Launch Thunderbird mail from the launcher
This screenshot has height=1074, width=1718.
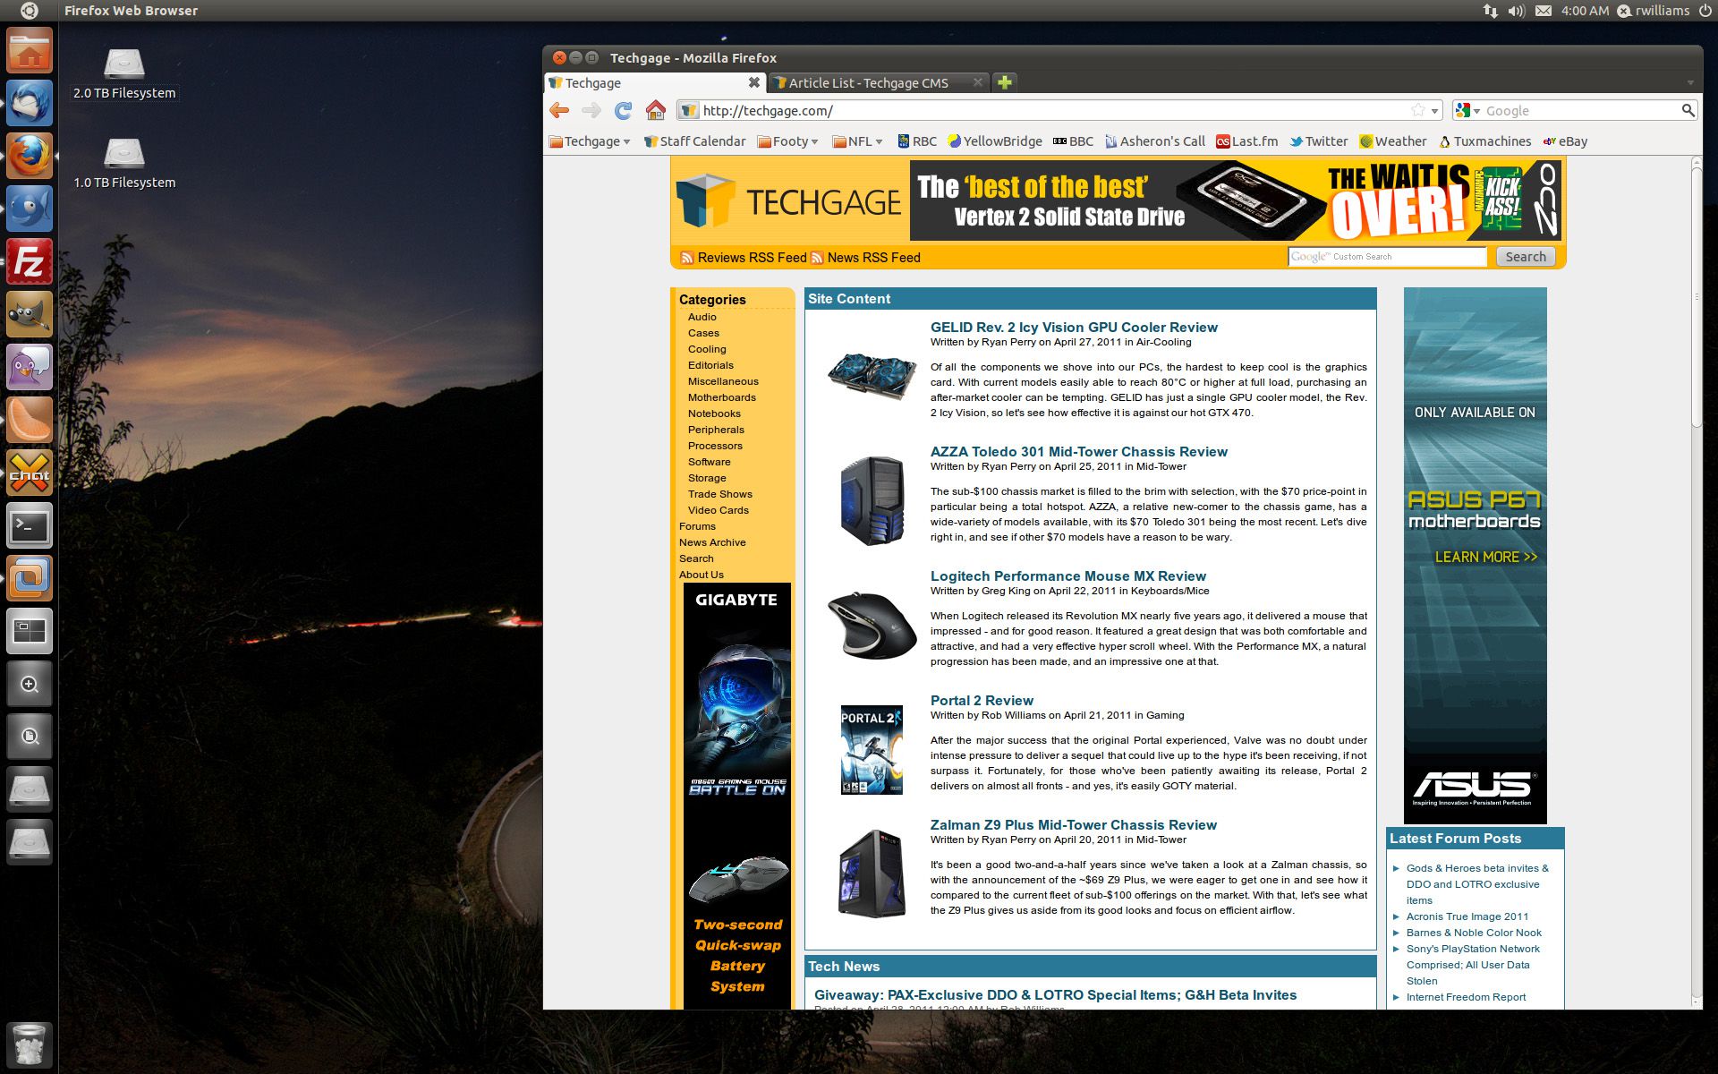[30, 103]
